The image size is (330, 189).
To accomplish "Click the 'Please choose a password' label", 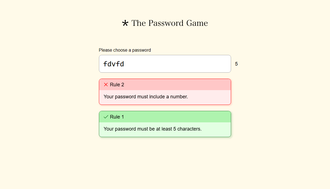I will pos(125,50).
